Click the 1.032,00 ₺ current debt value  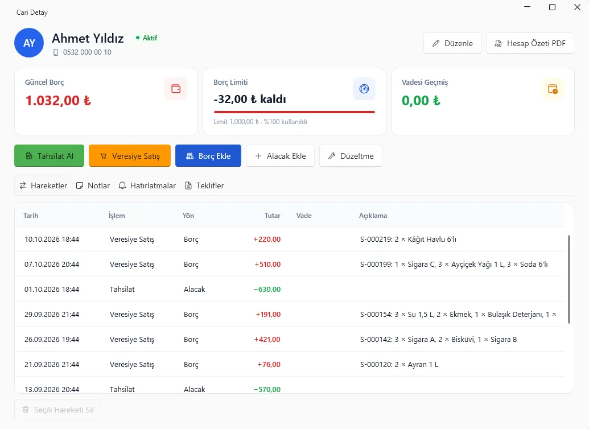click(58, 100)
